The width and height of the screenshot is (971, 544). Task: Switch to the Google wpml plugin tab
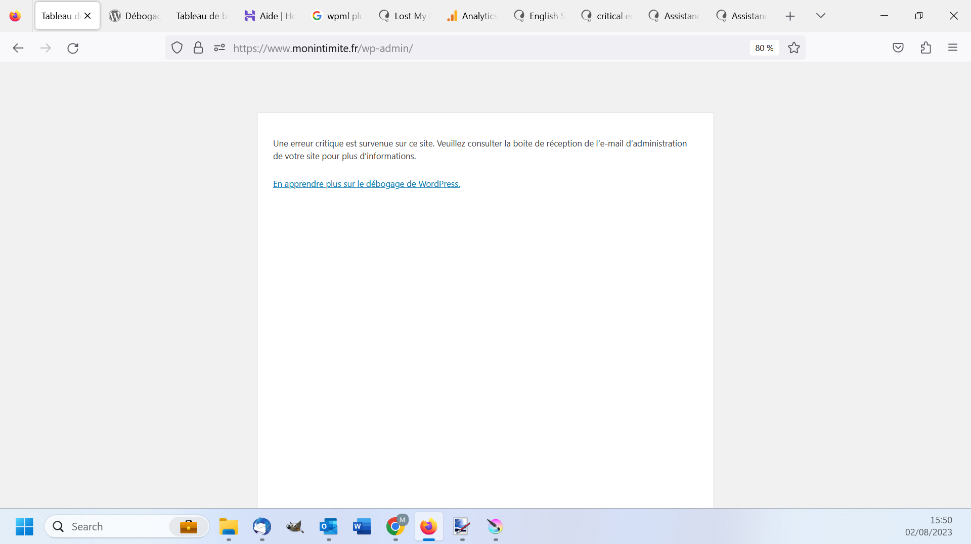(337, 16)
